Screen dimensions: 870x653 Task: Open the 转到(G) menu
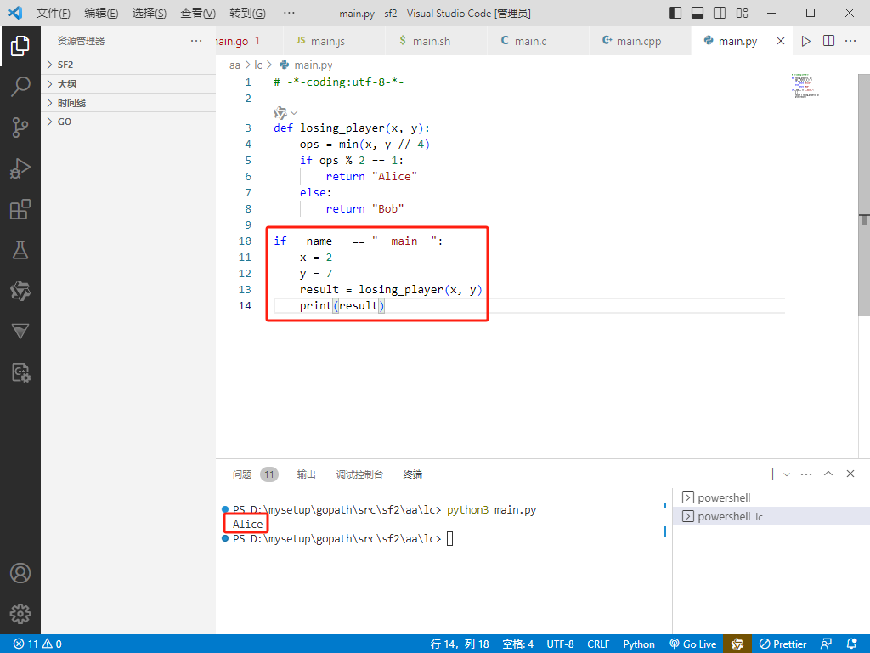(247, 13)
